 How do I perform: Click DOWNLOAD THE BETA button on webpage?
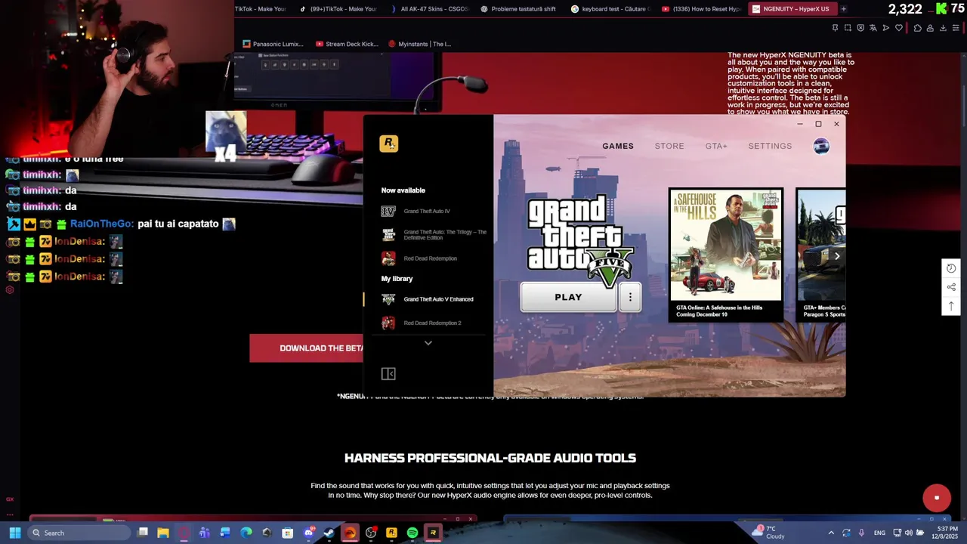point(307,348)
